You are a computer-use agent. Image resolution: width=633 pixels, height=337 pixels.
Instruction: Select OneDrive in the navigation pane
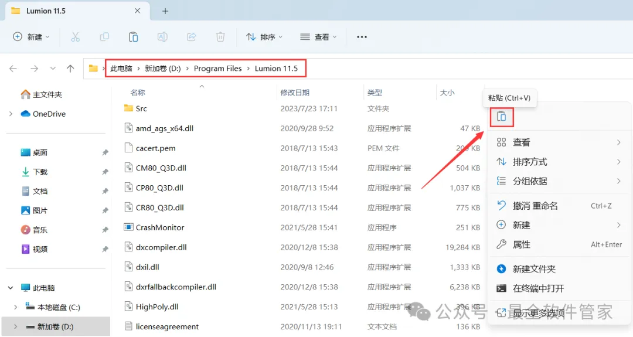pyautogui.click(x=43, y=114)
